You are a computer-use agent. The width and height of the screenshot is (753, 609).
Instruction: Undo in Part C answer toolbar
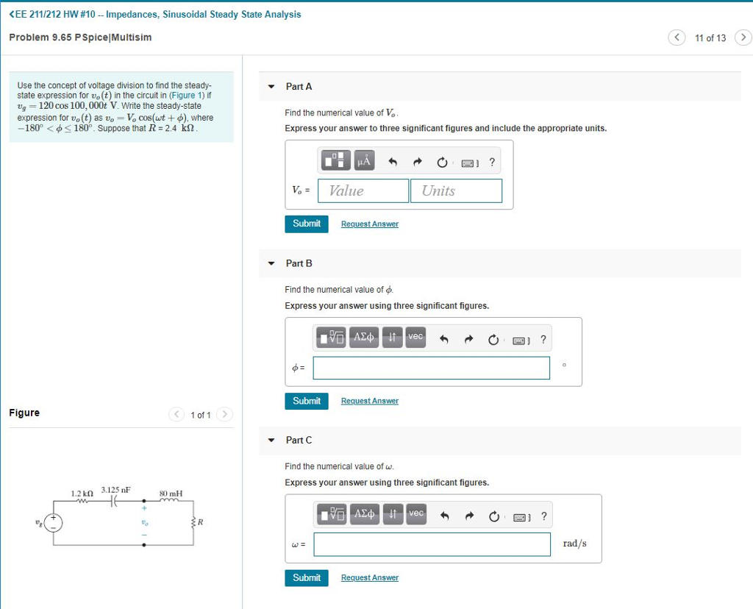coord(445,516)
